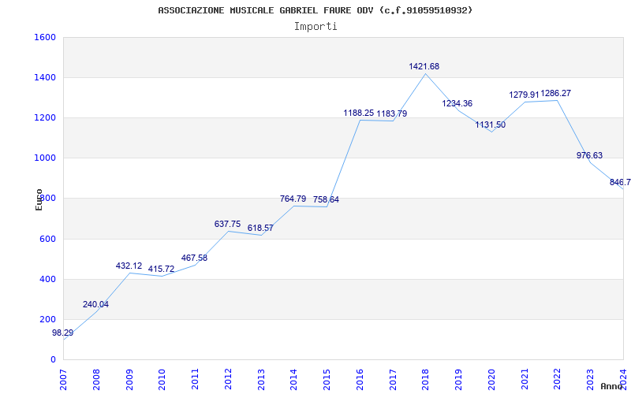The image size is (631, 394).
Task: Click the x-axis year label 2017
Action: pos(393,380)
